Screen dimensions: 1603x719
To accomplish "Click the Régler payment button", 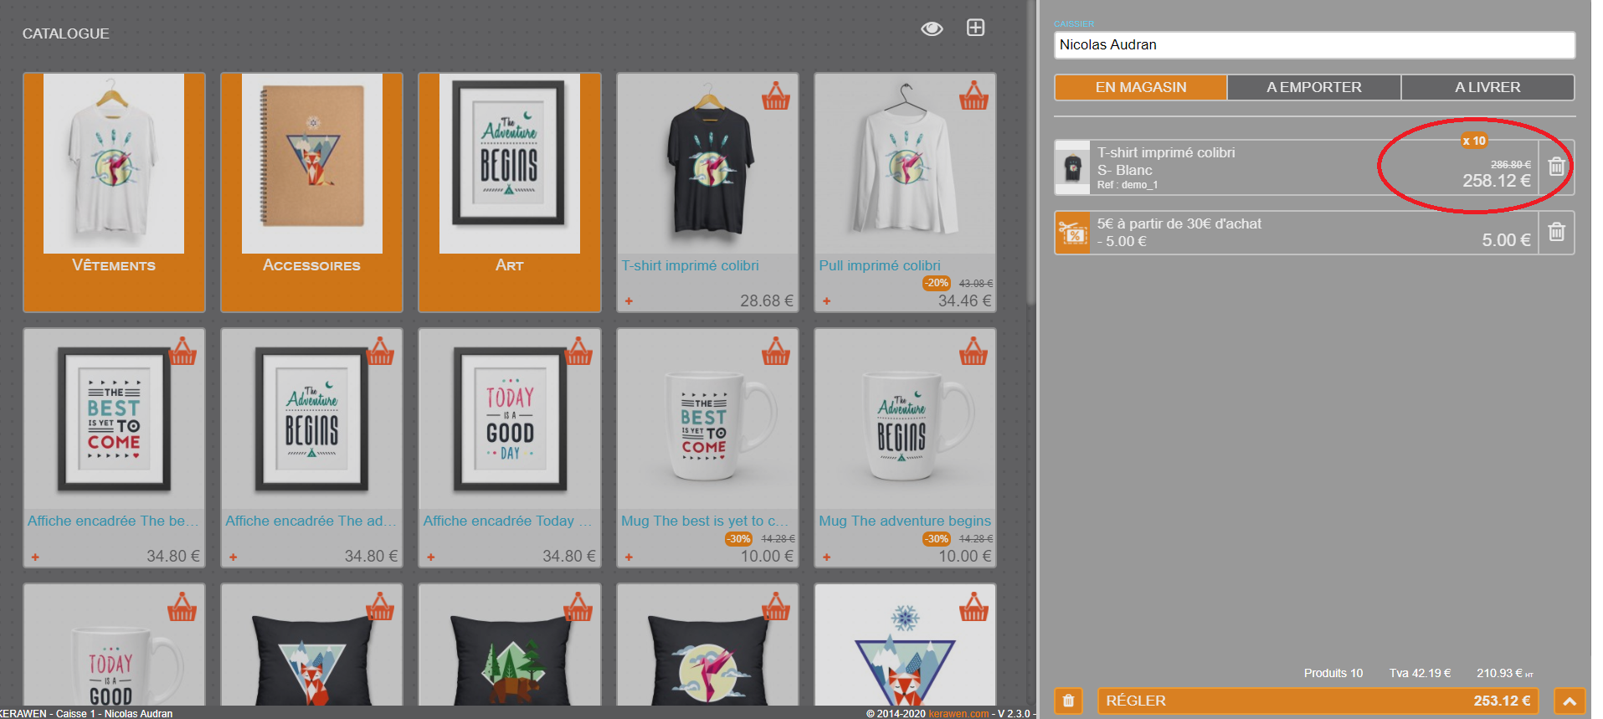I will point(1318,701).
